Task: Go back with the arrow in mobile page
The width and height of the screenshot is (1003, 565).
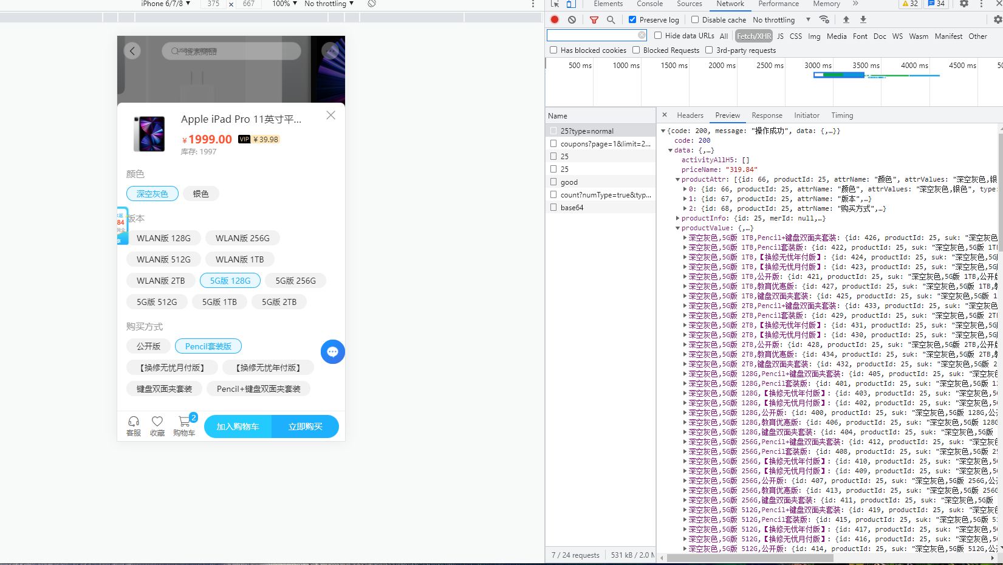Action: tap(132, 51)
